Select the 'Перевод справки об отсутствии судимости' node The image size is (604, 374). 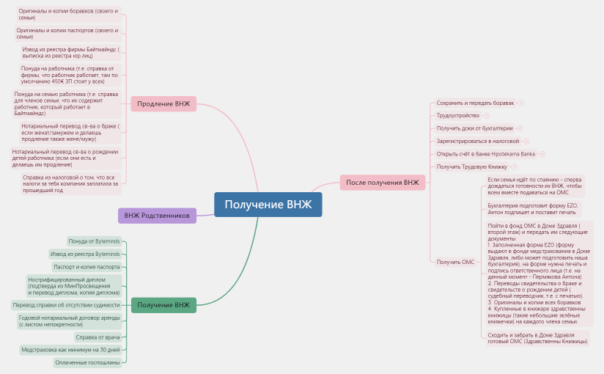point(67,305)
